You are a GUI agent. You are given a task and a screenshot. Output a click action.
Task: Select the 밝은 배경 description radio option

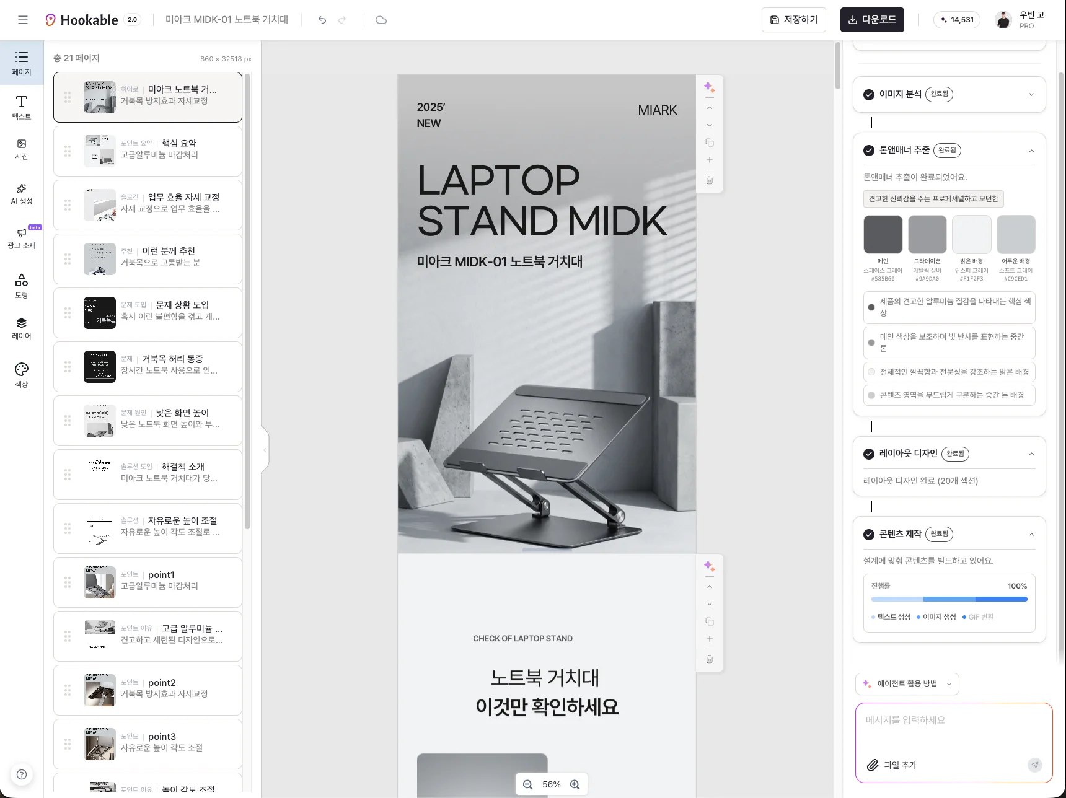[871, 372]
